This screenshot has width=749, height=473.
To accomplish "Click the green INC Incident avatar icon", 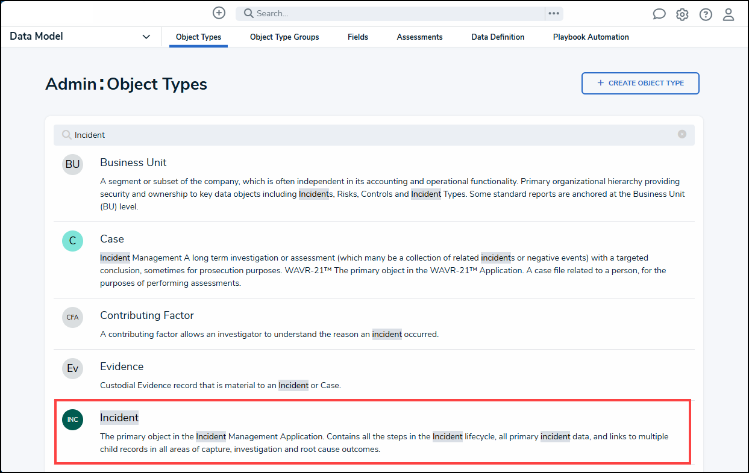I will pyautogui.click(x=72, y=418).
